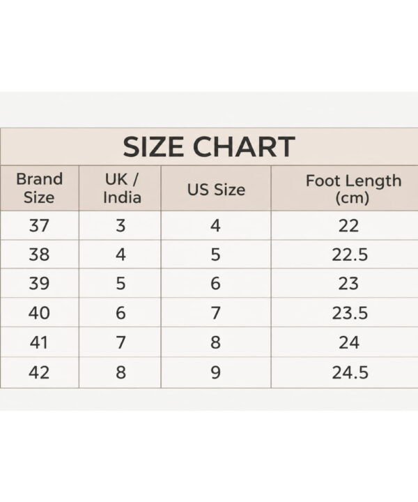Screen dimensions: 418x502
Task: Click brand size 38 cell
Action: [x=39, y=254]
